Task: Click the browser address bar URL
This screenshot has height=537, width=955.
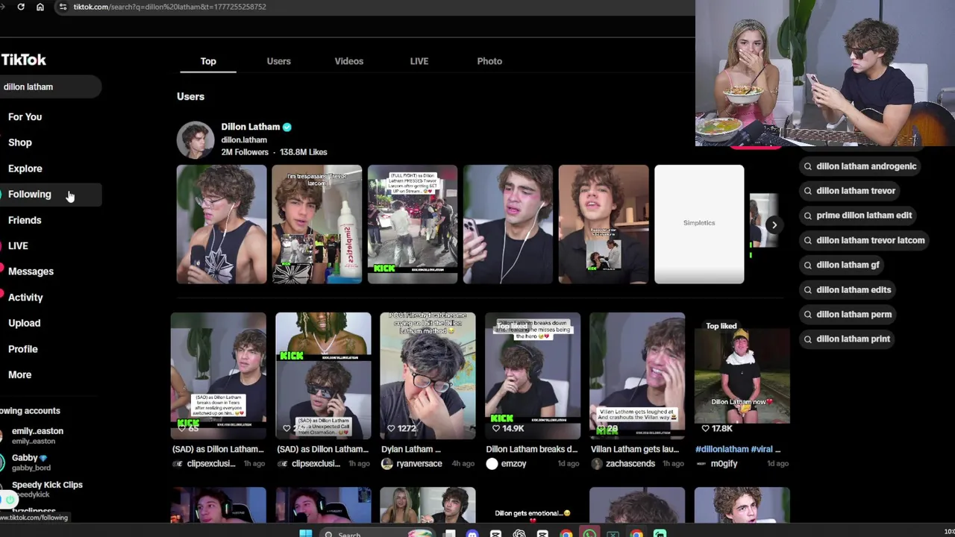Action: pyautogui.click(x=170, y=7)
